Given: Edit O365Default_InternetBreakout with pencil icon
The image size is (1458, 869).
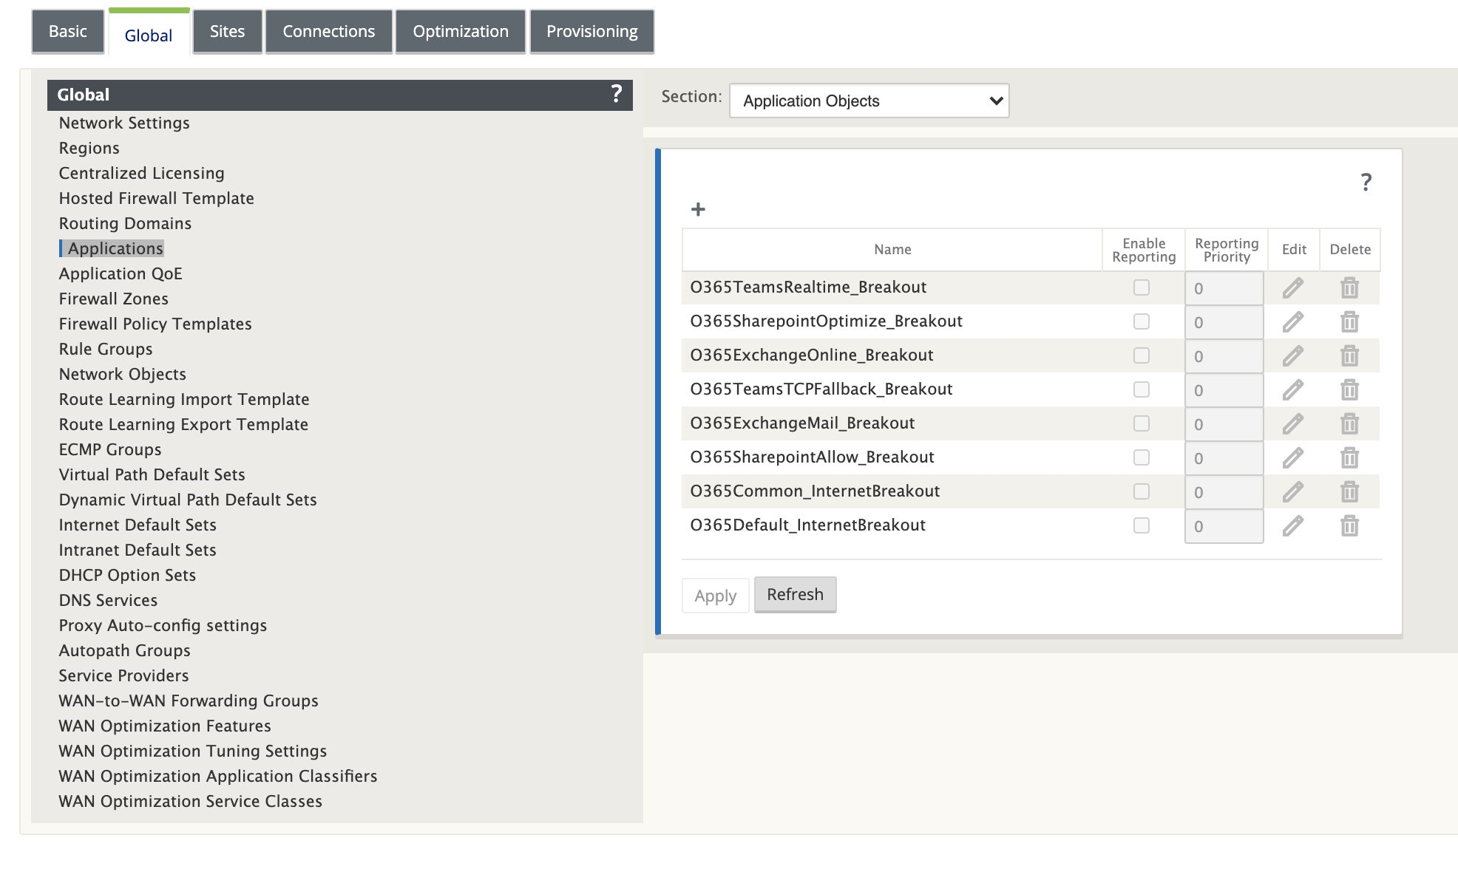Looking at the screenshot, I should tap(1292, 525).
